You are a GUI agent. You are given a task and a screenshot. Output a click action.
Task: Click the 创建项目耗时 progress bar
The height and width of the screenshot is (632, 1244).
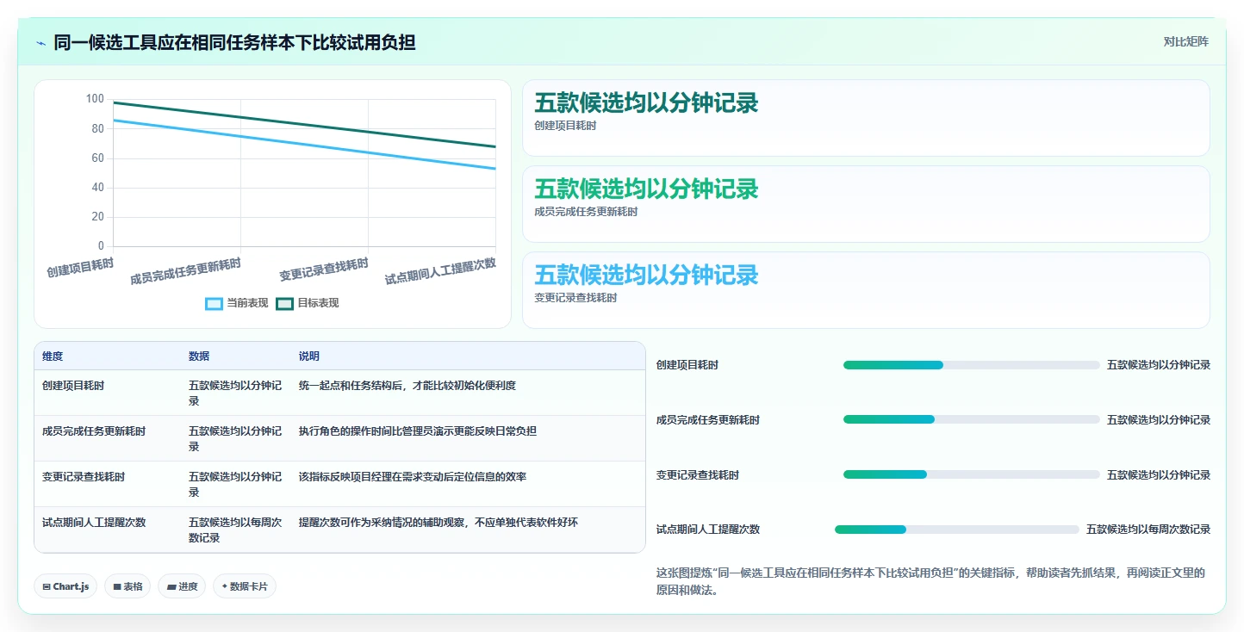point(971,365)
